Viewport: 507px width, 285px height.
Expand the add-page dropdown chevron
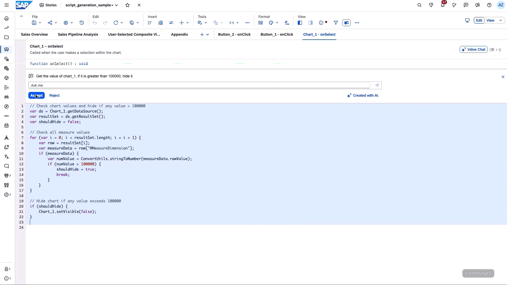pos(208,35)
